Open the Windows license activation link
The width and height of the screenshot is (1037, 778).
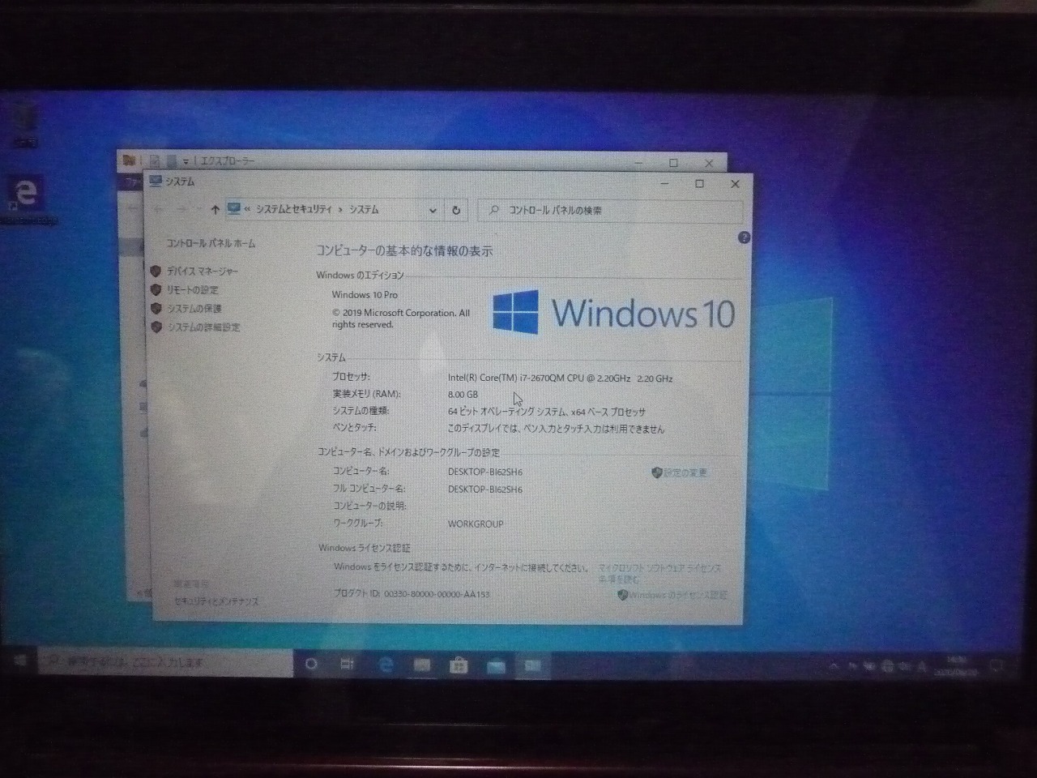pyautogui.click(x=678, y=595)
